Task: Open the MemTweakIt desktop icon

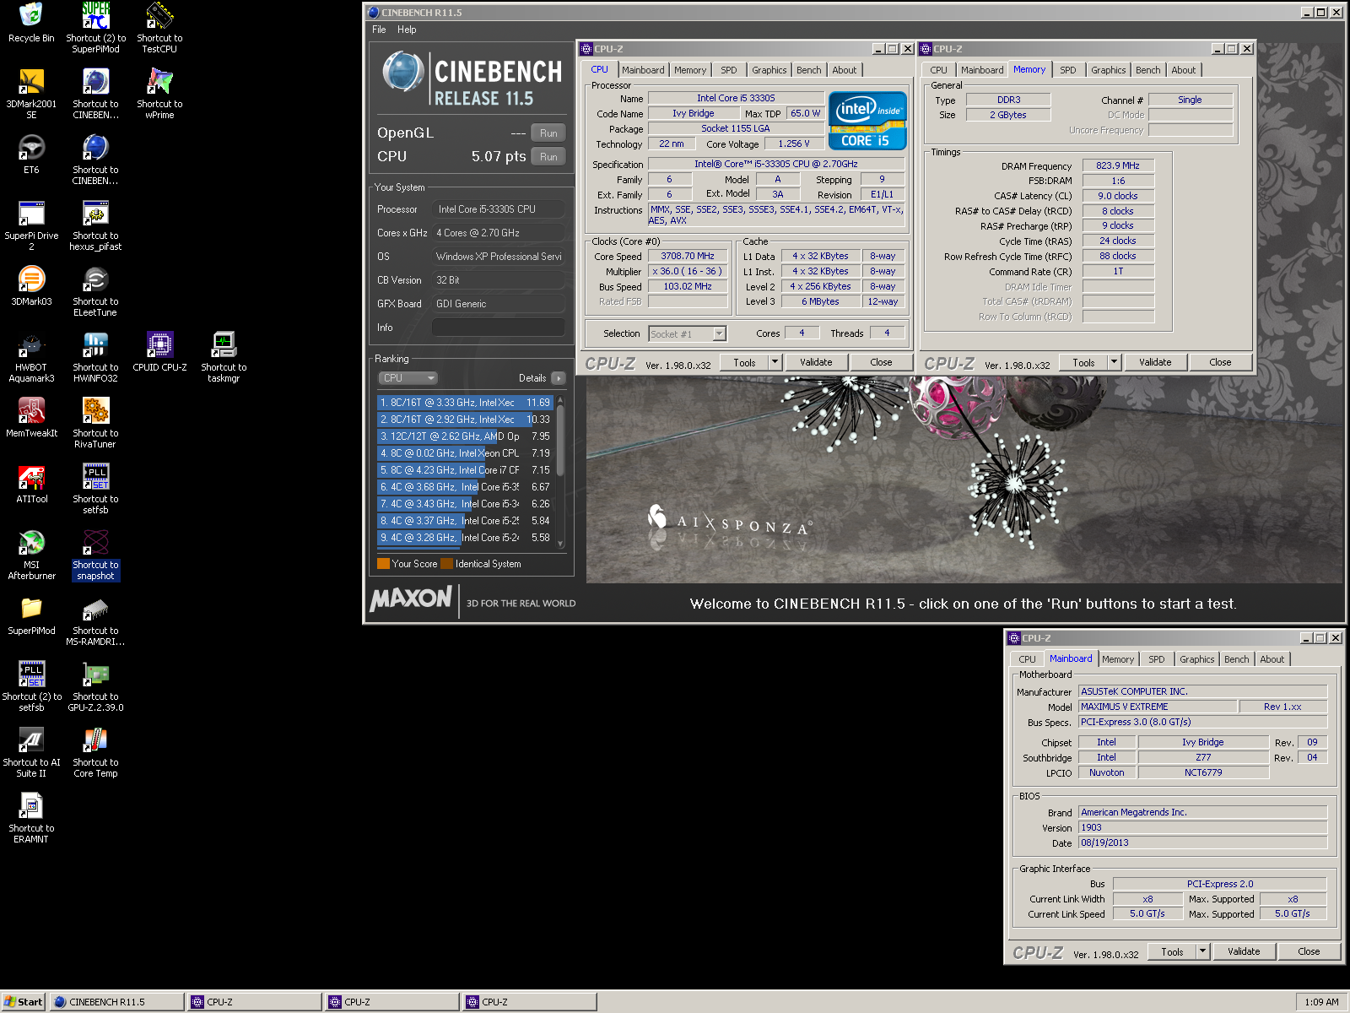Action: pyautogui.click(x=31, y=418)
